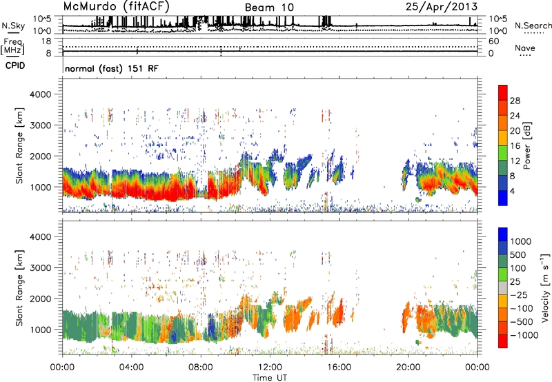Pick the light green segment of power color bar

coord(503,153)
